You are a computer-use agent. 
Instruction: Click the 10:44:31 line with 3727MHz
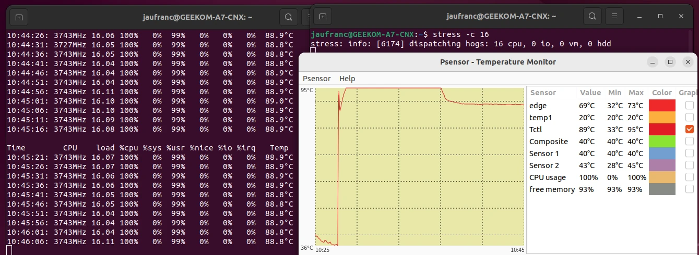tap(150, 44)
